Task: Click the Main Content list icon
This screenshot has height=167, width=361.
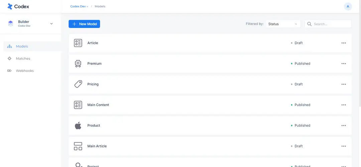Action: point(78,105)
